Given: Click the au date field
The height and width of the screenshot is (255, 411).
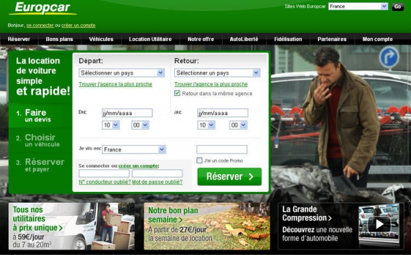Looking at the screenshot, I should click(x=223, y=113).
